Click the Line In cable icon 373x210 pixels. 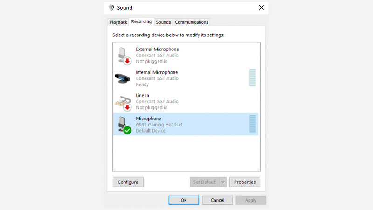(x=124, y=101)
